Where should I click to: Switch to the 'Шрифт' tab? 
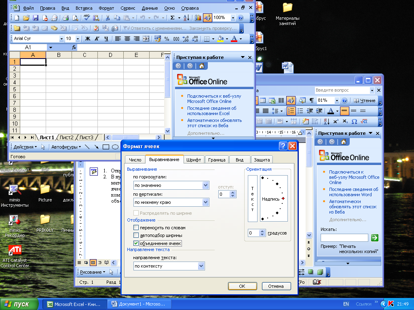194,160
